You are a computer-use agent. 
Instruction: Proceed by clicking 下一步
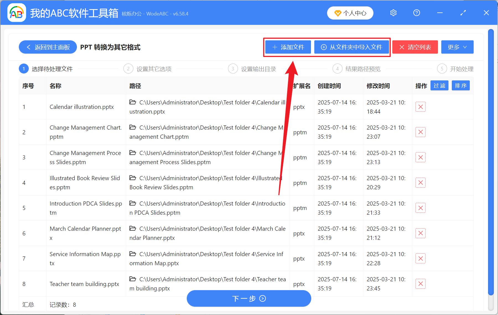pos(248,298)
